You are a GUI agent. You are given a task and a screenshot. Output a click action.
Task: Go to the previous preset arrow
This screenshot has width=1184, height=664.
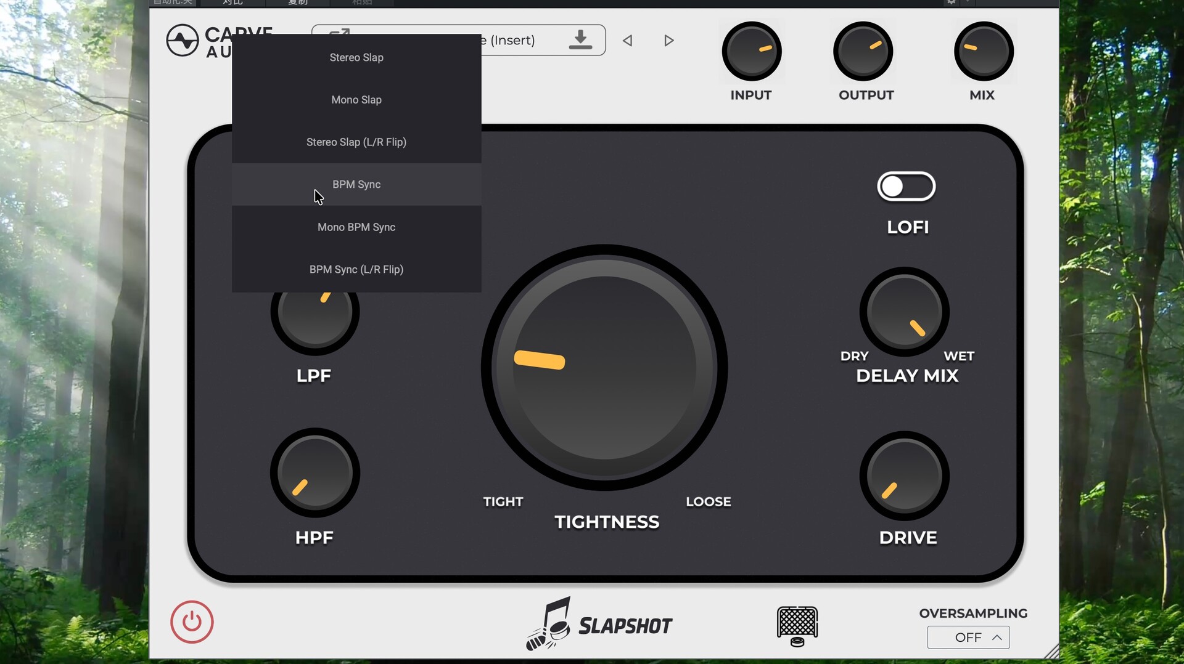(628, 41)
